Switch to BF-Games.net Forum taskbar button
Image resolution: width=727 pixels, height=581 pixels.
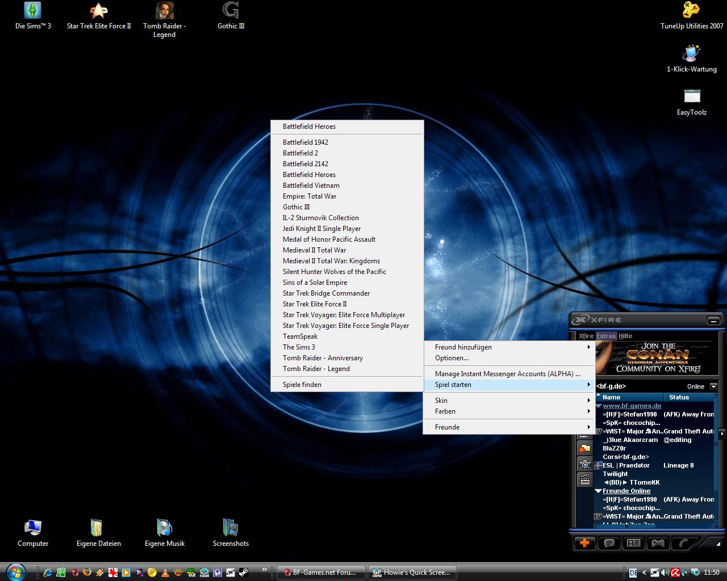pyautogui.click(x=322, y=572)
